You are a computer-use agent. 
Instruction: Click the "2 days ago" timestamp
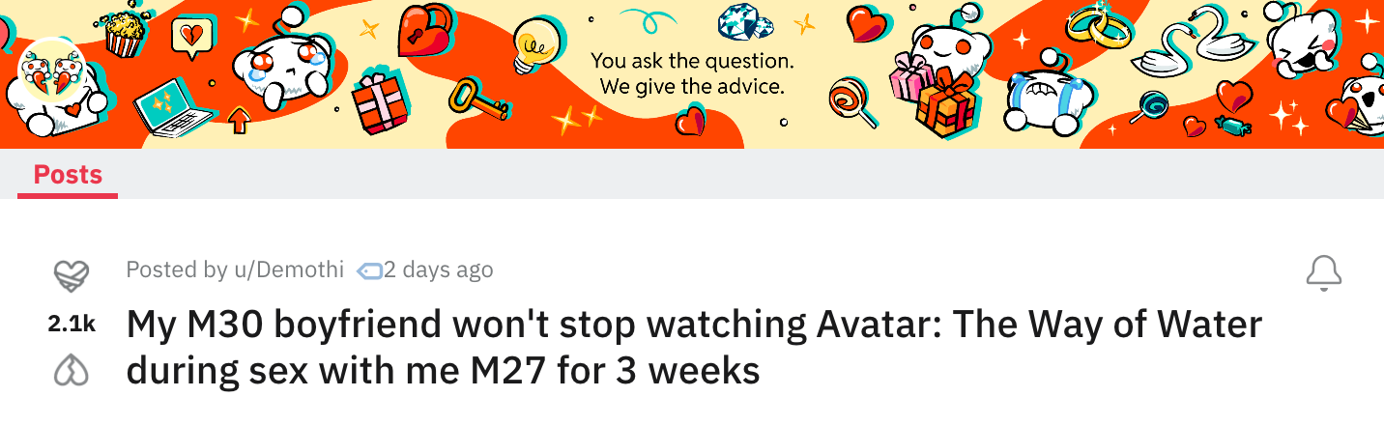click(x=440, y=270)
